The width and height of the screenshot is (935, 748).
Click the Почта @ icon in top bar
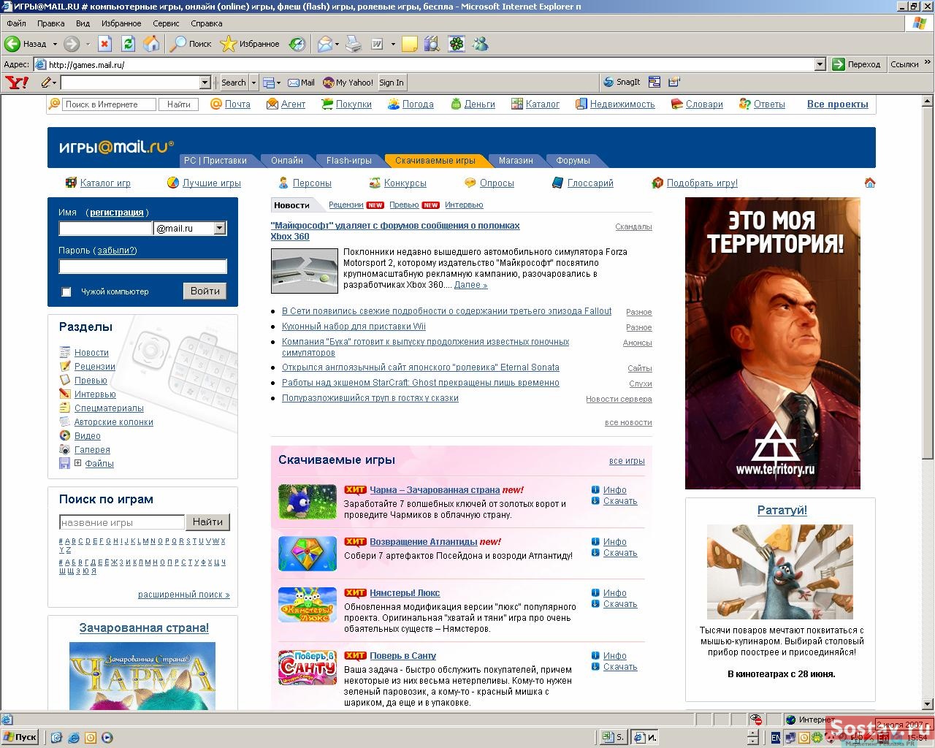click(215, 104)
